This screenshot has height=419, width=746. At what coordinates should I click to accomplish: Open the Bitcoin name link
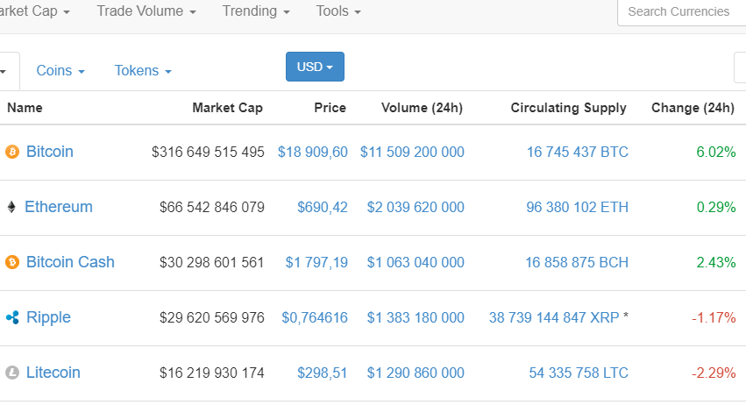pyautogui.click(x=50, y=152)
